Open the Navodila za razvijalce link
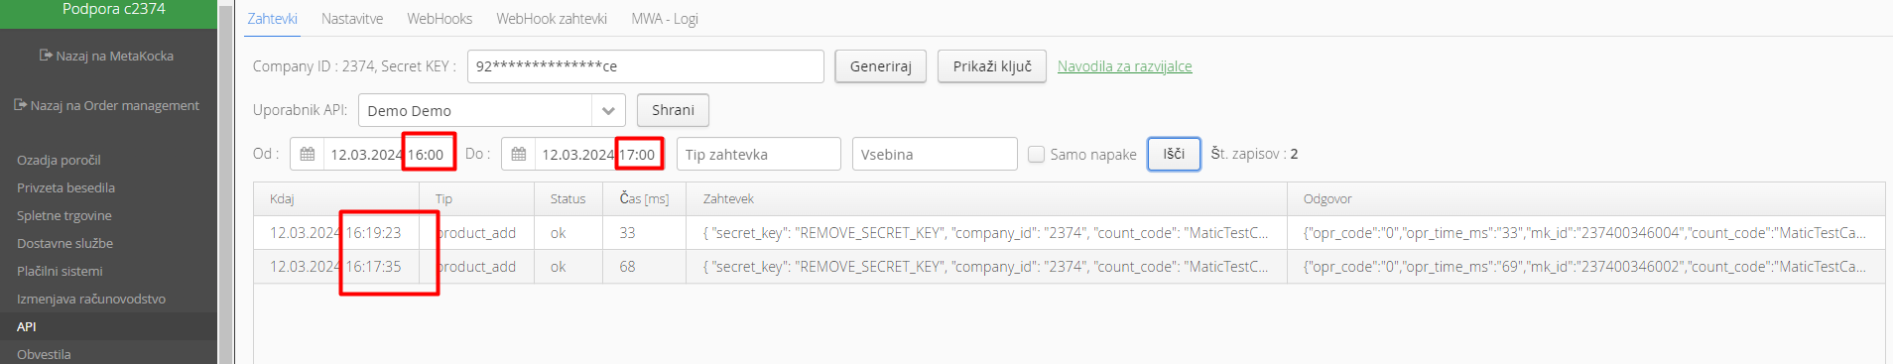 click(x=1125, y=66)
